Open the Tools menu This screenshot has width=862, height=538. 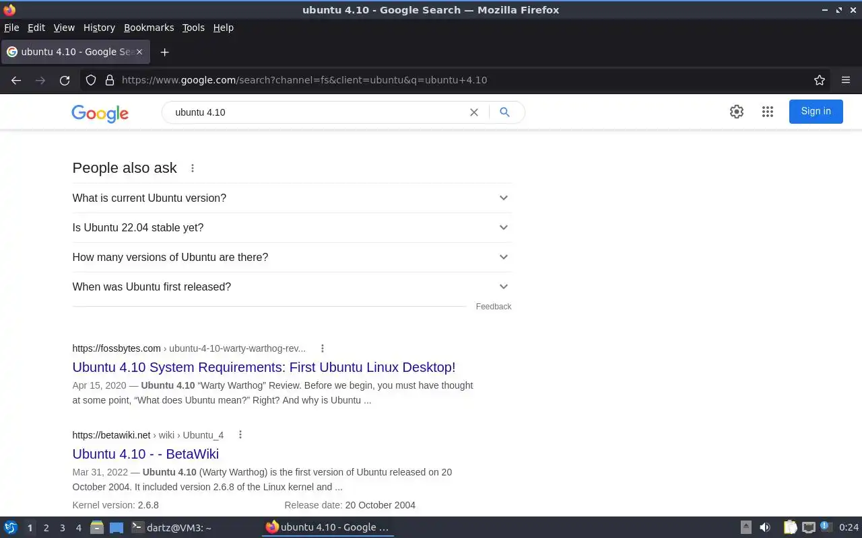point(193,28)
